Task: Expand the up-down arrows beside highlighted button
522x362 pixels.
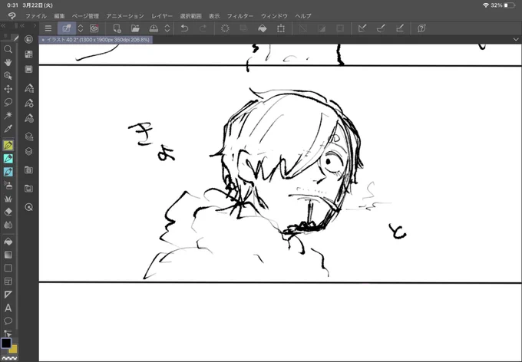Action: click(81, 28)
